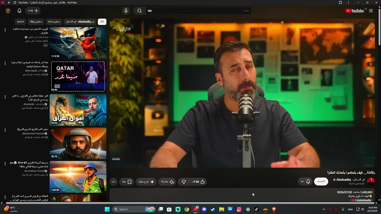Click the 'طرح سؤال' ask button
Image resolution: width=381 pixels, height=214 pixels.
click(146, 182)
